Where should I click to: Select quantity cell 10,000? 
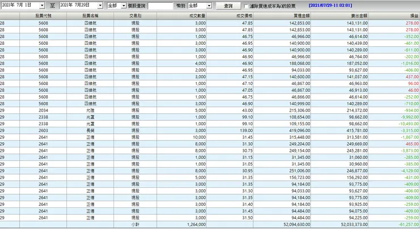(199, 137)
